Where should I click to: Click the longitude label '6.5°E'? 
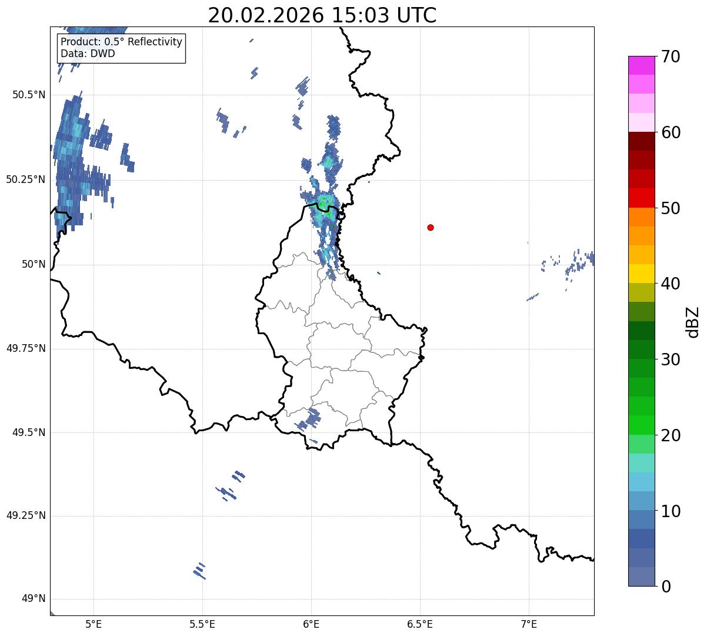click(420, 624)
